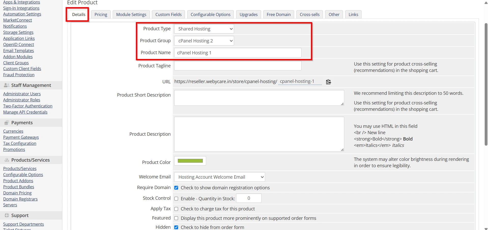This screenshot has width=488, height=230.
Task: Open Manage API Credentials link
Action: 25,112
